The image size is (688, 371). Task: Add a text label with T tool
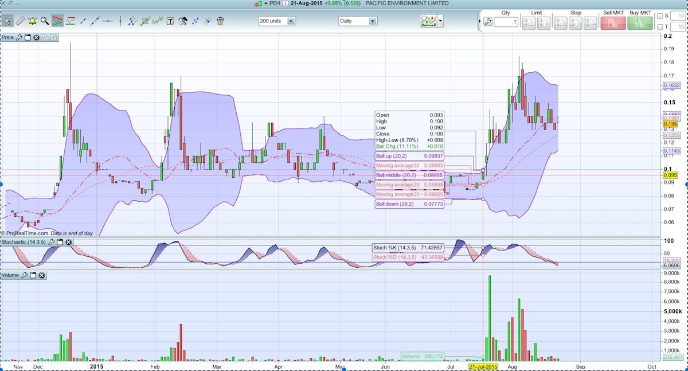170,21
